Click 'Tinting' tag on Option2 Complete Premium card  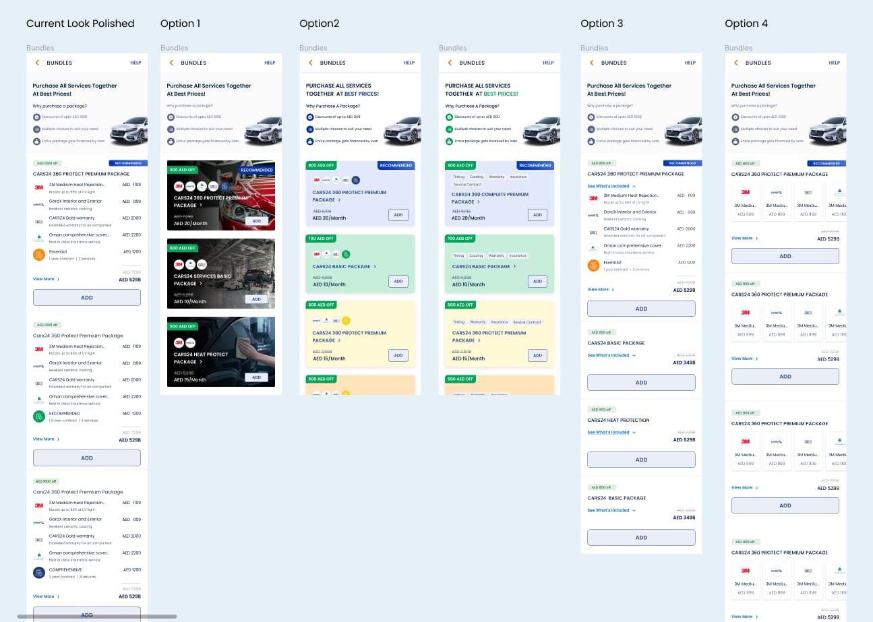click(x=458, y=177)
